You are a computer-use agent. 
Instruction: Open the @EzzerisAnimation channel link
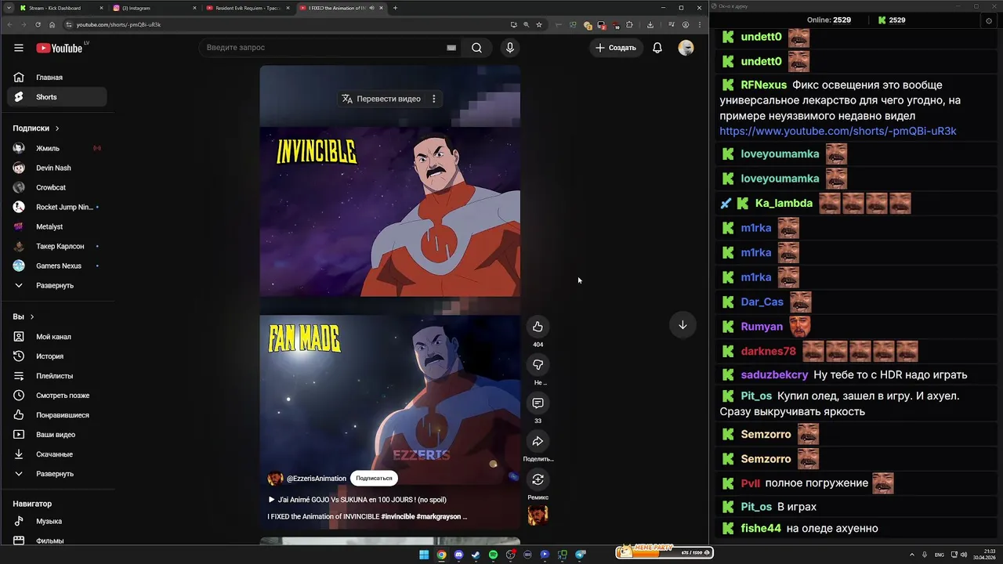pyautogui.click(x=316, y=478)
